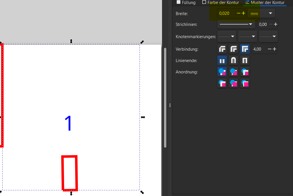Open the end marker dropdown of Knotenmarkierungen
Screen dimensions: 293x196
(x=268, y=36)
